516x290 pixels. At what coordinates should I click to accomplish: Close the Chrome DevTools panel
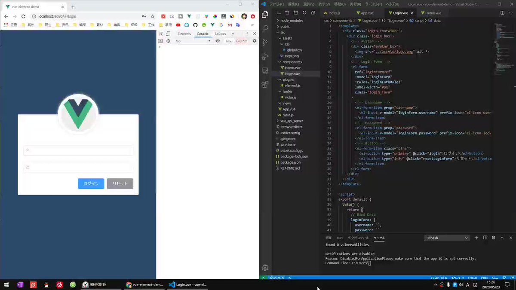[x=254, y=34]
